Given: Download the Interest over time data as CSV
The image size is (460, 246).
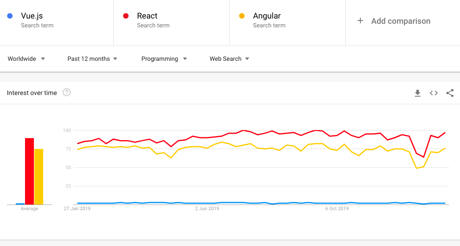Looking at the screenshot, I should (x=418, y=93).
